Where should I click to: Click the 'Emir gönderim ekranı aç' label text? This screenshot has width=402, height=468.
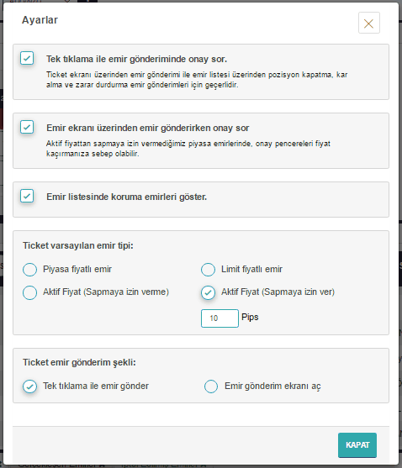point(272,386)
